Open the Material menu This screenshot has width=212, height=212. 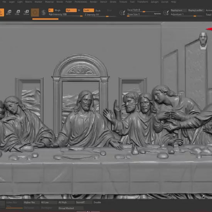pyautogui.click(x=49, y=2)
